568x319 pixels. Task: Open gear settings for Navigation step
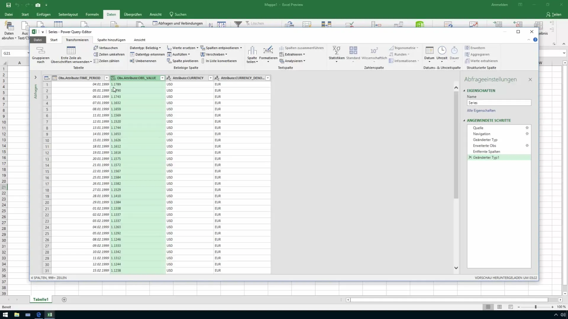[527, 134]
